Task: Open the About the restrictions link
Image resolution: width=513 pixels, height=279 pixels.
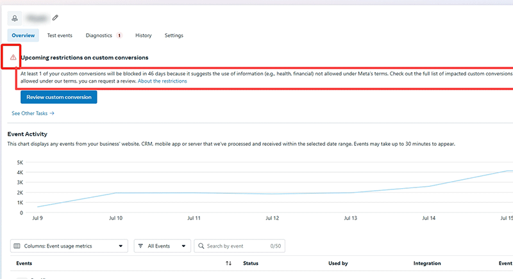Action: 162,81
